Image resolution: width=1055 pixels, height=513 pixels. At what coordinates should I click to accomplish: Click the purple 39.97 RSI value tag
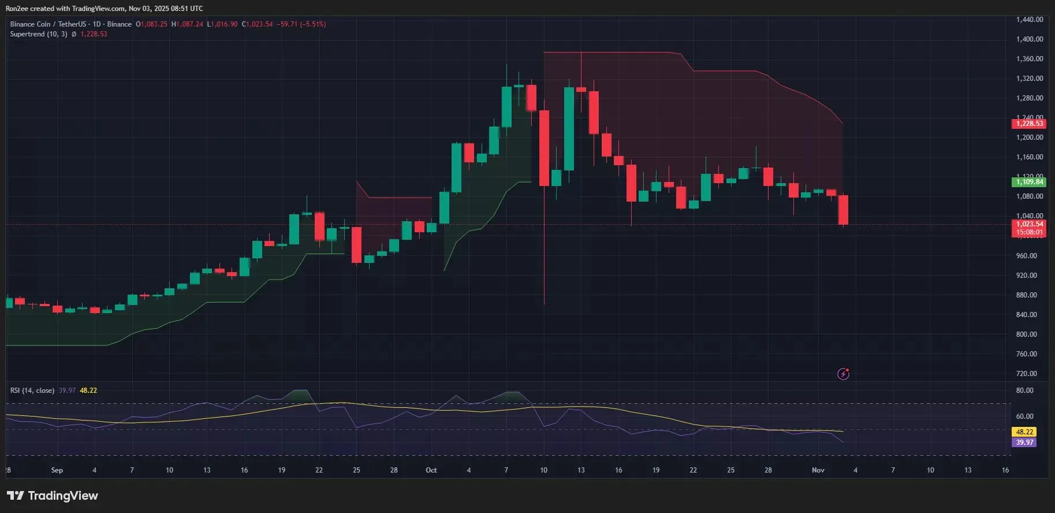(x=1024, y=443)
